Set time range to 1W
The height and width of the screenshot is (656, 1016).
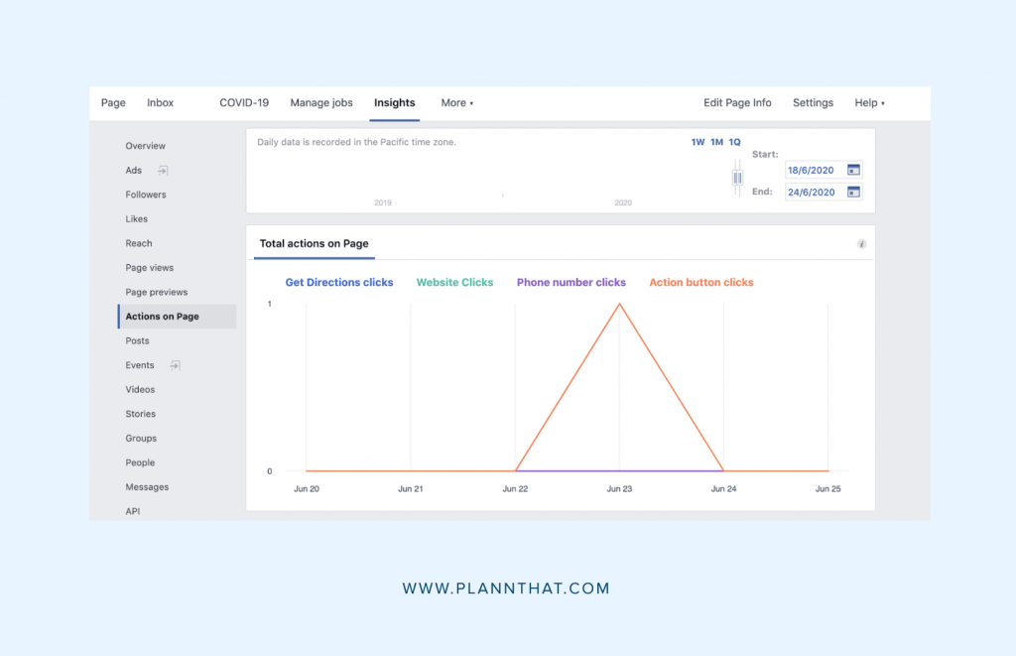click(x=698, y=142)
